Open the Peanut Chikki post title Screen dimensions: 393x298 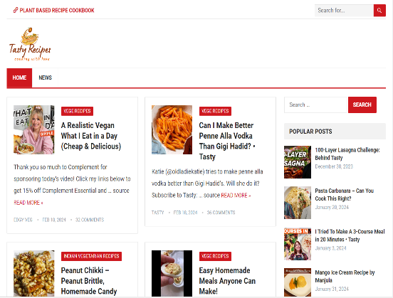pyautogui.click(x=89, y=281)
